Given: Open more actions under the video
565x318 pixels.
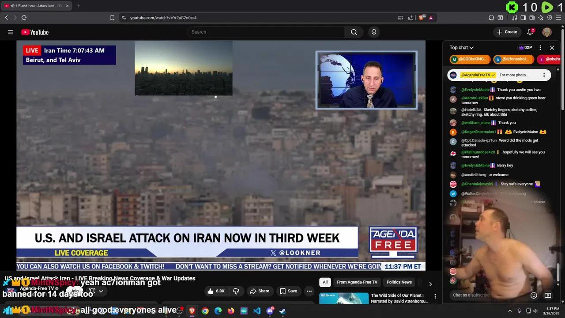Looking at the screenshot, I should (x=309, y=291).
